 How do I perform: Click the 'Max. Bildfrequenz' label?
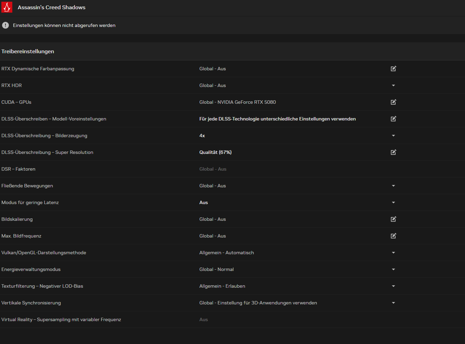[x=21, y=236]
